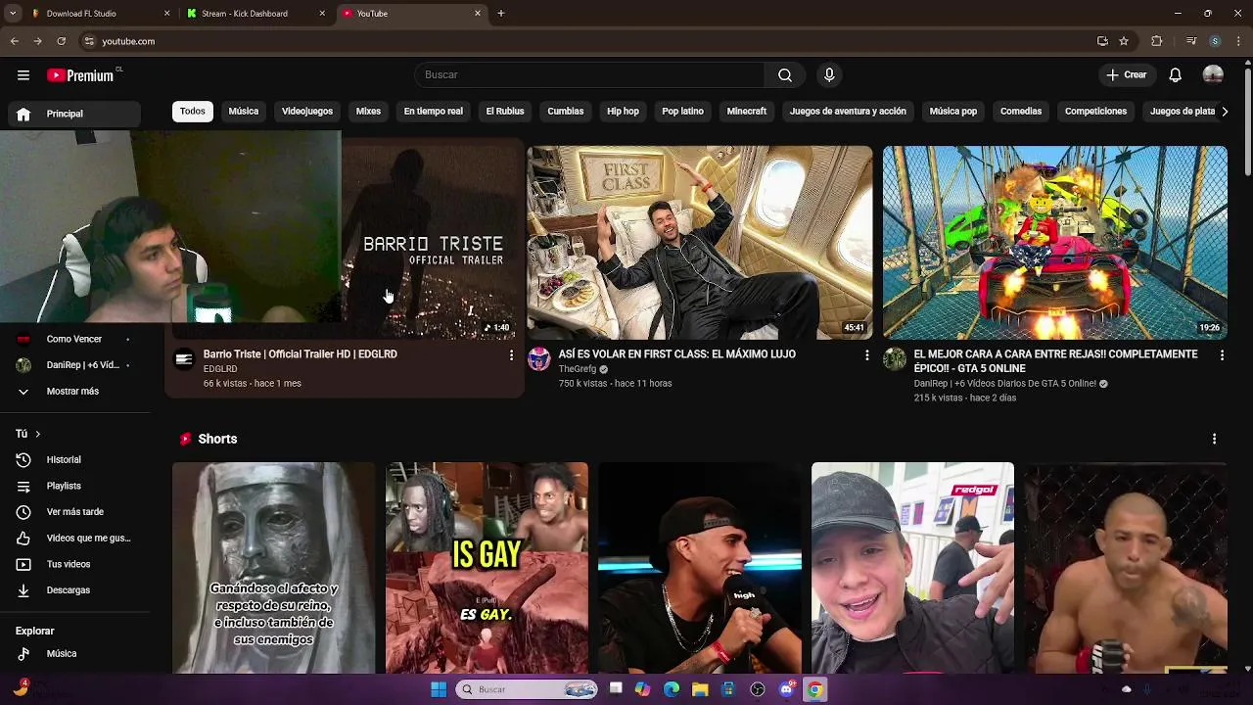Screen dimensions: 1253x705
Task: Open the DaniRep subscription in sidebar
Action: [74, 365]
